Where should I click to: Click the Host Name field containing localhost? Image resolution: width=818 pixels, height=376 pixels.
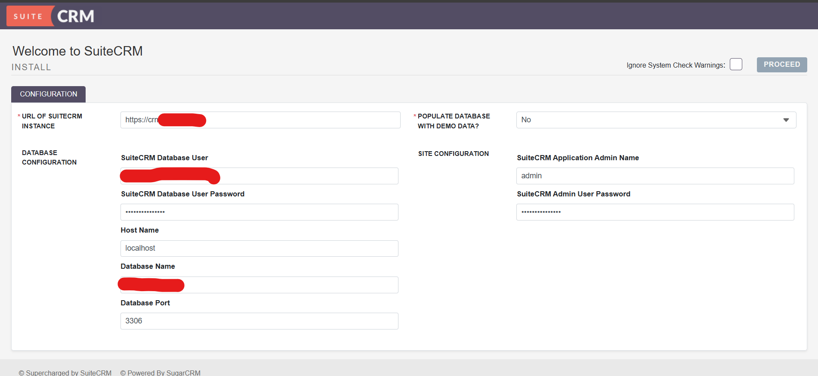[259, 249]
